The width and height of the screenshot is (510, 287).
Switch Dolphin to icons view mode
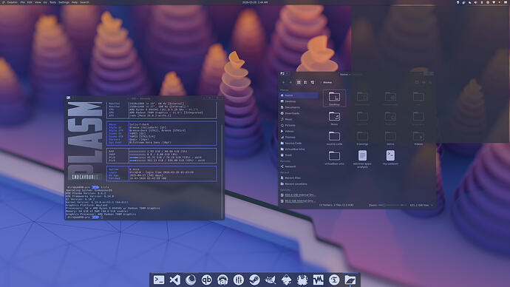(x=299, y=82)
